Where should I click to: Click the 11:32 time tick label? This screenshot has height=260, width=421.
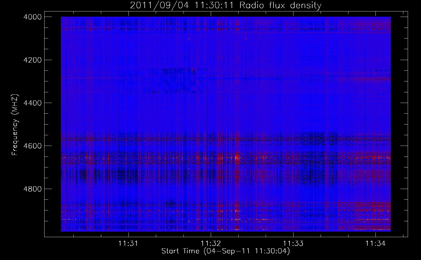[211, 243]
